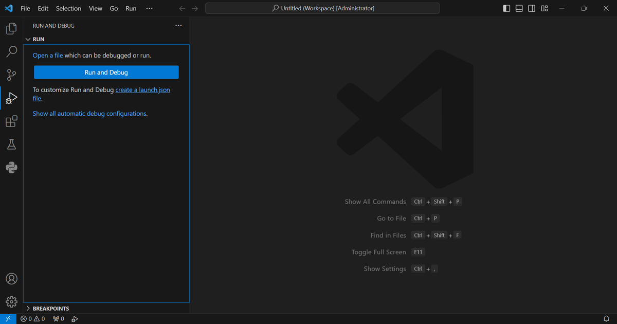
Task: Open the Selection menu
Action: pos(68,8)
